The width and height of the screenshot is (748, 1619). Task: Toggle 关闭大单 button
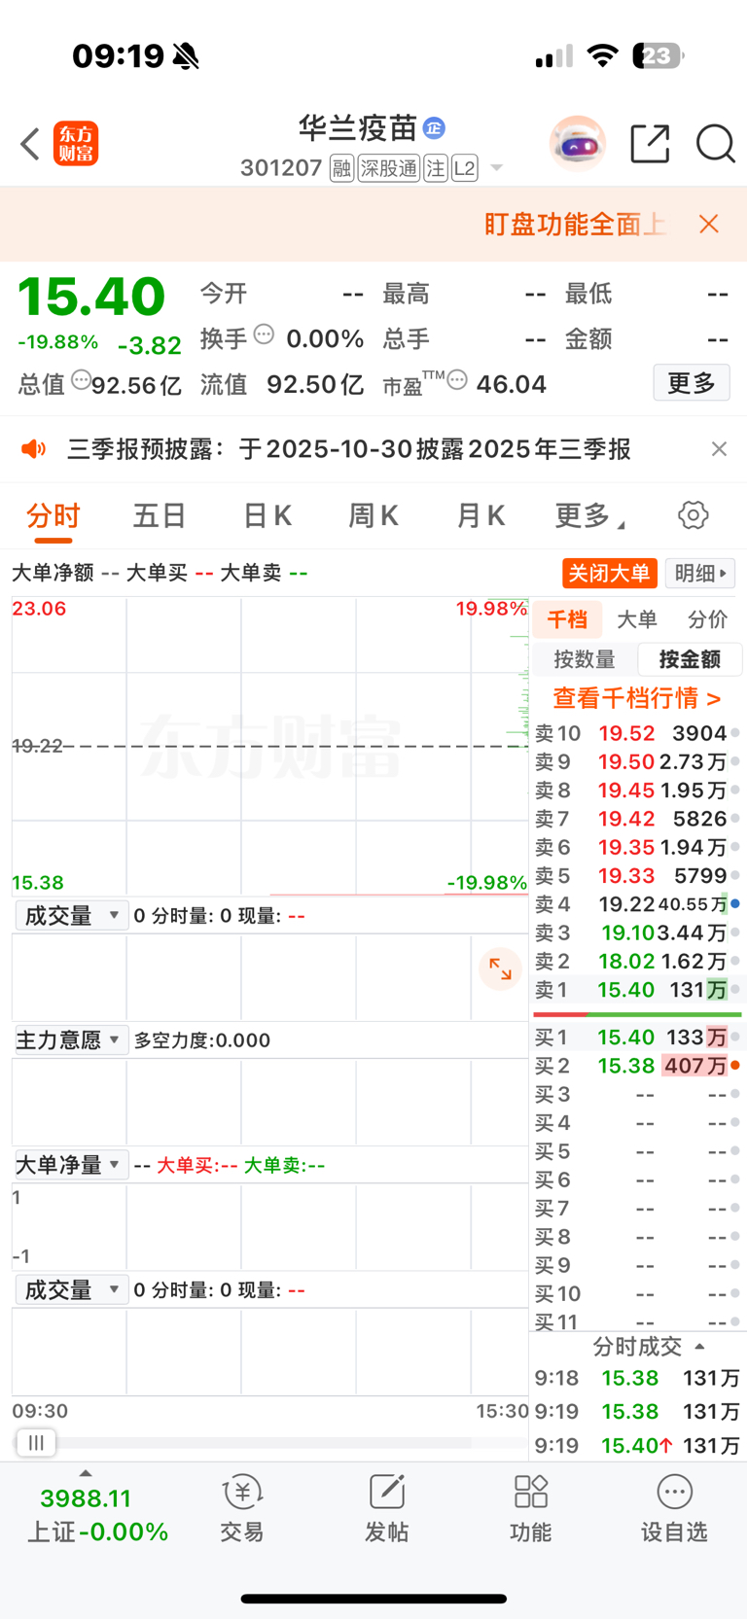point(609,573)
